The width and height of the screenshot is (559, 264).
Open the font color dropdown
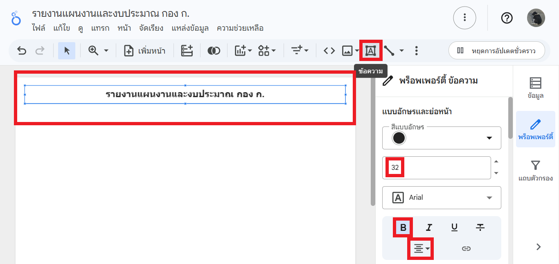[x=489, y=138]
